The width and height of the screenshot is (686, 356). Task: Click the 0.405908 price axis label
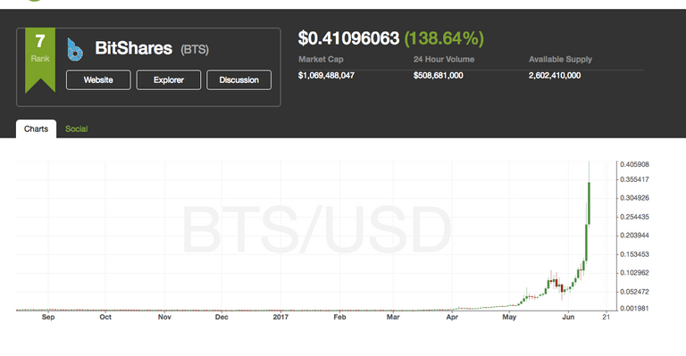(634, 165)
